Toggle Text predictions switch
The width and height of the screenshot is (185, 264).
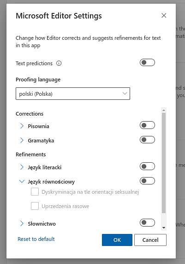147,62
